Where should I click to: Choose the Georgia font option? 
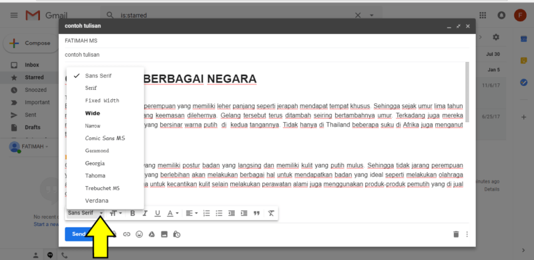point(105,163)
